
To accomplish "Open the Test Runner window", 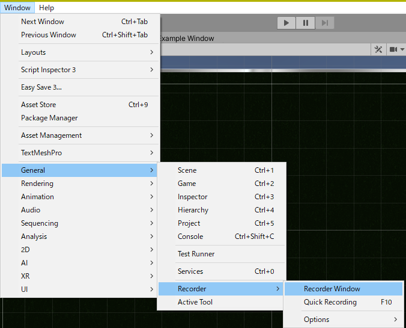I will [x=222, y=254].
